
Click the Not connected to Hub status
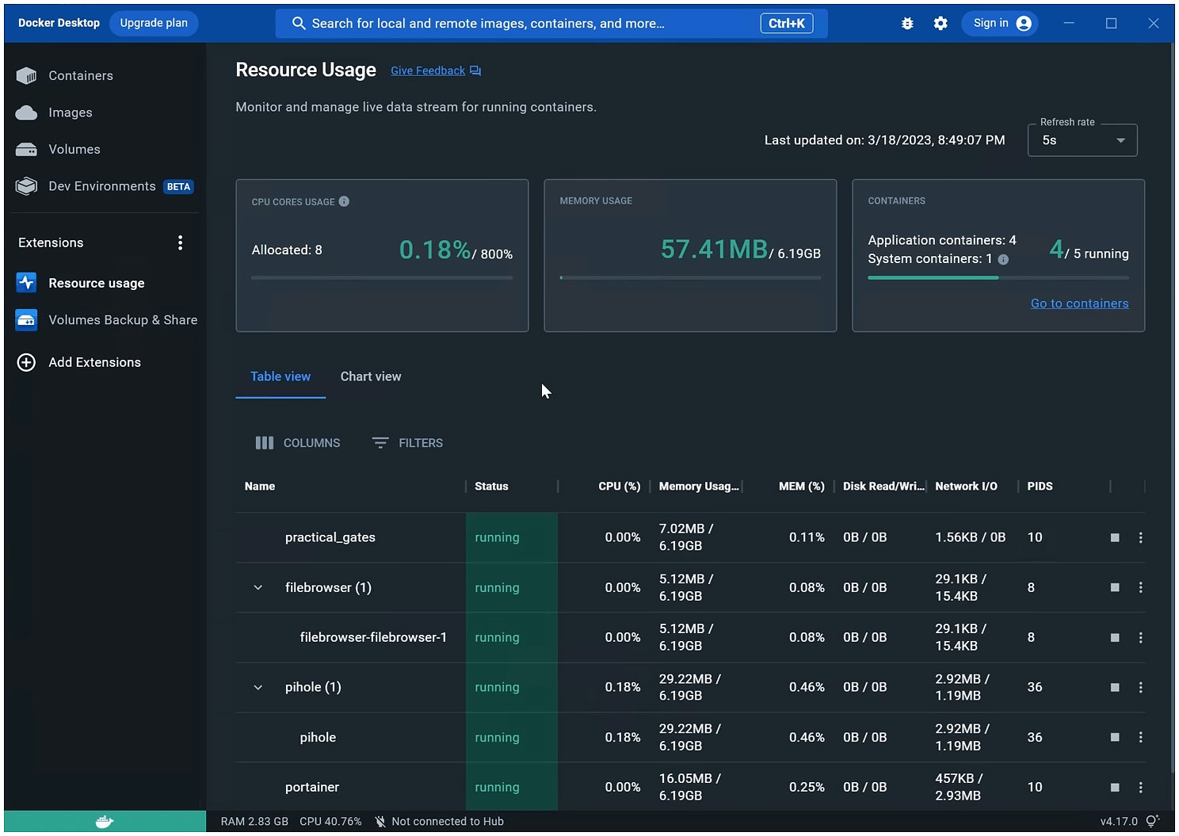[440, 822]
